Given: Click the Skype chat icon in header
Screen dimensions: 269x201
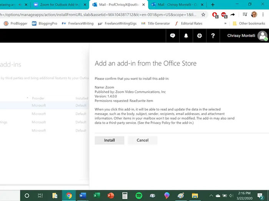Looking at the screenshot, I should click(173, 36).
